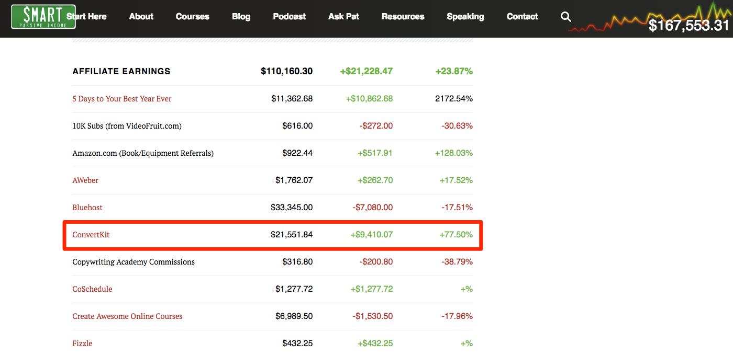
Task: Click the $11,362.68 amount
Action: [x=292, y=99]
